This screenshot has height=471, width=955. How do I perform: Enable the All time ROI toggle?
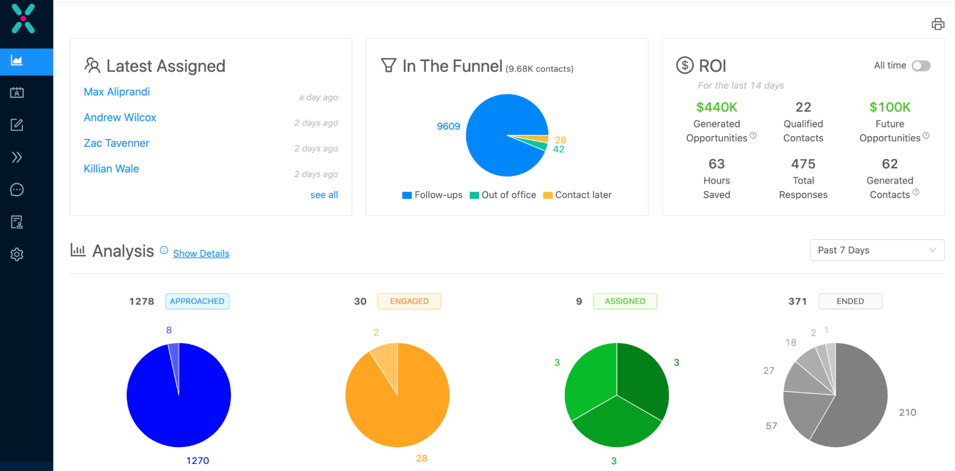click(922, 66)
